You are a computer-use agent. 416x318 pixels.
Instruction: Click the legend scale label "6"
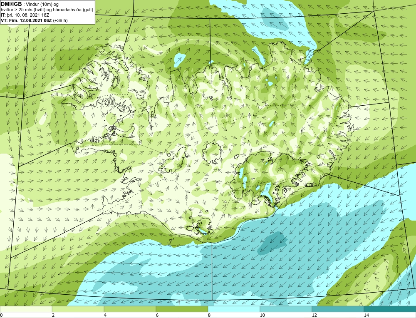click(157, 315)
